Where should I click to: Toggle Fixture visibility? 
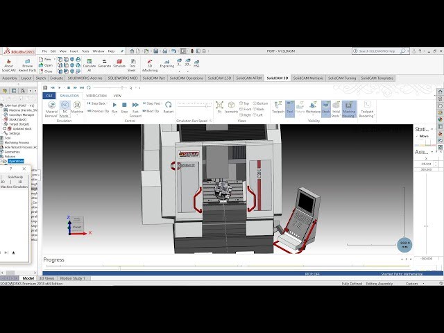pos(300,108)
